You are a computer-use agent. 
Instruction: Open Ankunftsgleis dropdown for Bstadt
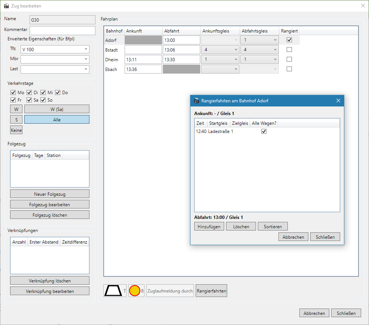coord(220,50)
